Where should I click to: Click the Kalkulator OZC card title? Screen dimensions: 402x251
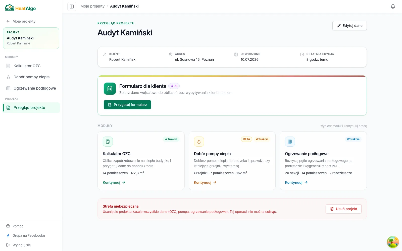tap(117, 154)
